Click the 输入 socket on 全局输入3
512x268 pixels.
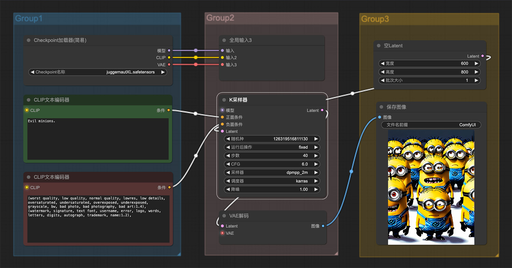(x=223, y=51)
